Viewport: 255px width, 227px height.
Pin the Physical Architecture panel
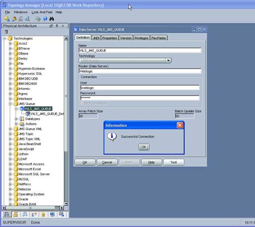point(57,26)
